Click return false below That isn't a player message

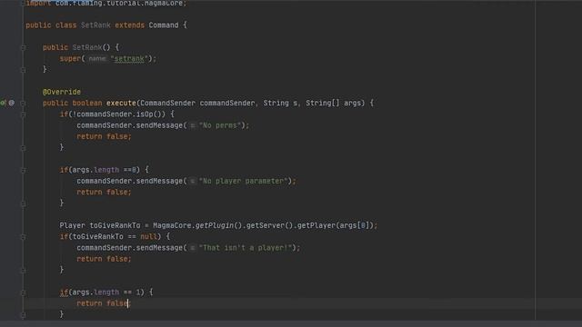tap(104, 259)
